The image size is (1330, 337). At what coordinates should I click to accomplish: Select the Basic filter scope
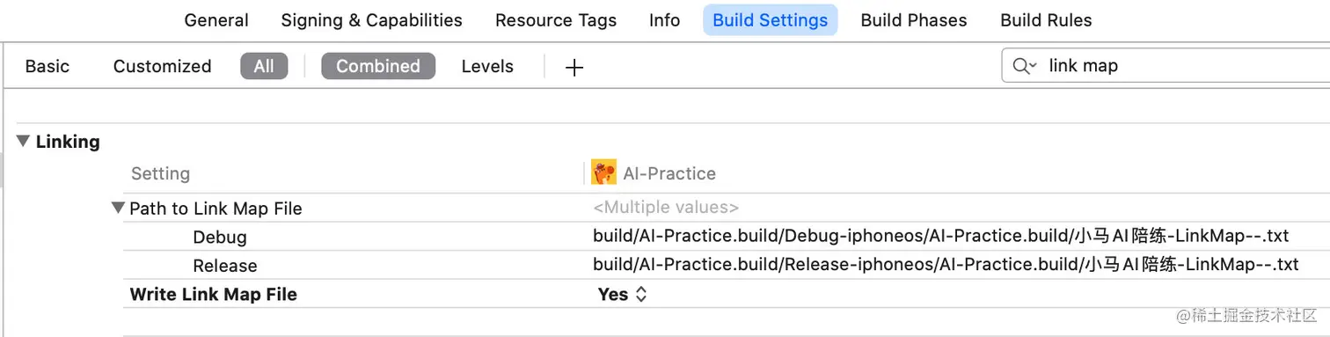tap(47, 66)
